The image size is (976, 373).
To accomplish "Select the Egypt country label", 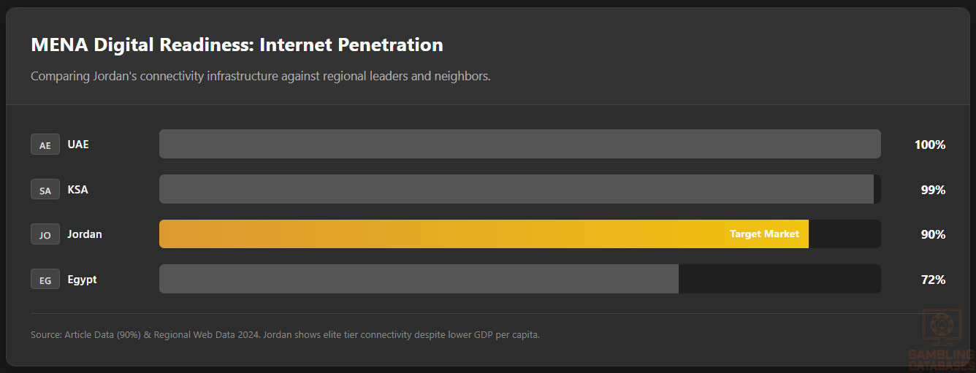I will point(82,280).
